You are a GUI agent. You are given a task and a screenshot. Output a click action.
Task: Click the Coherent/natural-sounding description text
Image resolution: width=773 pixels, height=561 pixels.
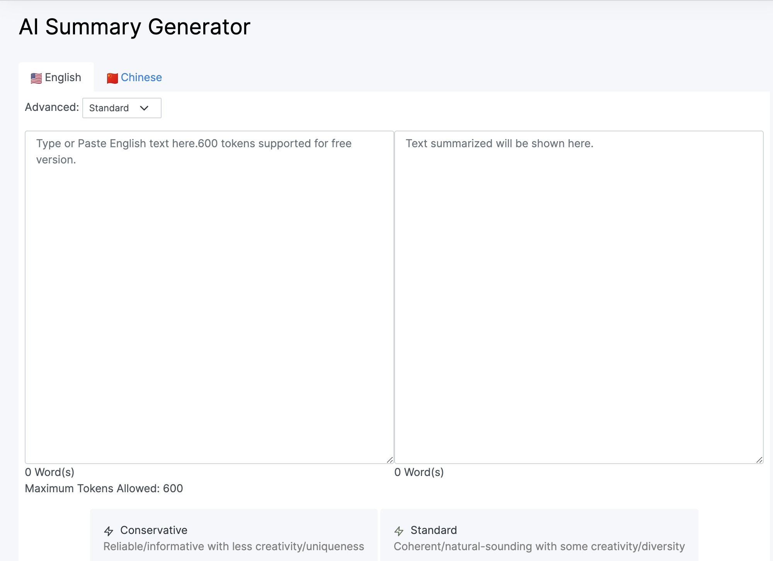click(x=539, y=546)
